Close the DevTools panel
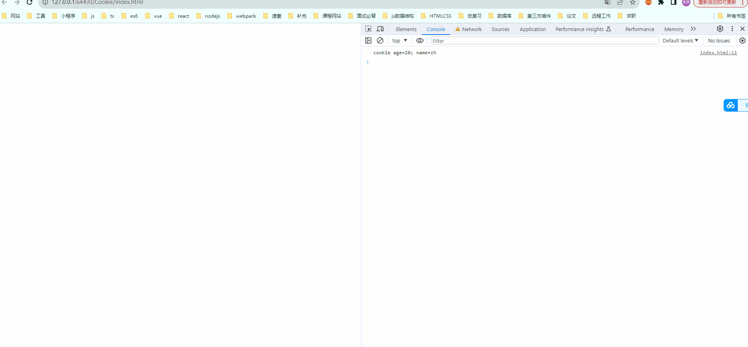748x347 pixels. coord(742,29)
